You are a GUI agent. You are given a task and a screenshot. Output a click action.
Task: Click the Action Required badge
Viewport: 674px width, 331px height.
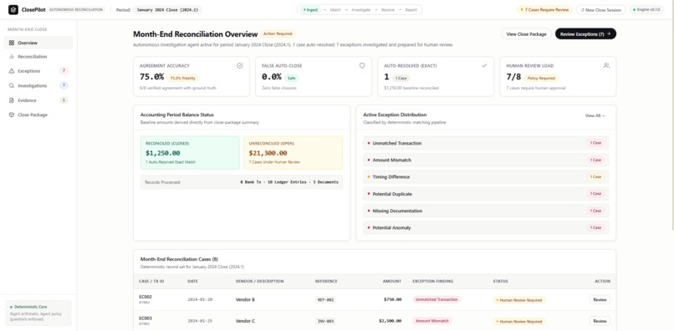click(278, 33)
